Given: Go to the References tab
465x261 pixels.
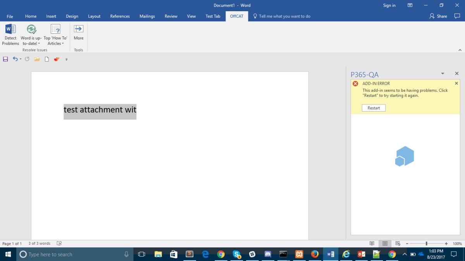Looking at the screenshot, I should point(120,16).
